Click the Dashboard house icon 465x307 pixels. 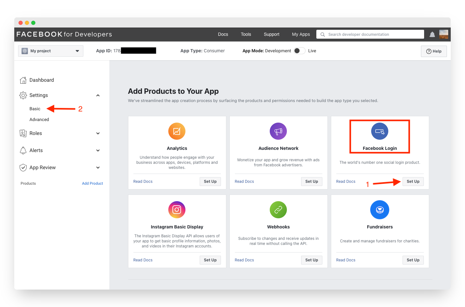tap(23, 80)
